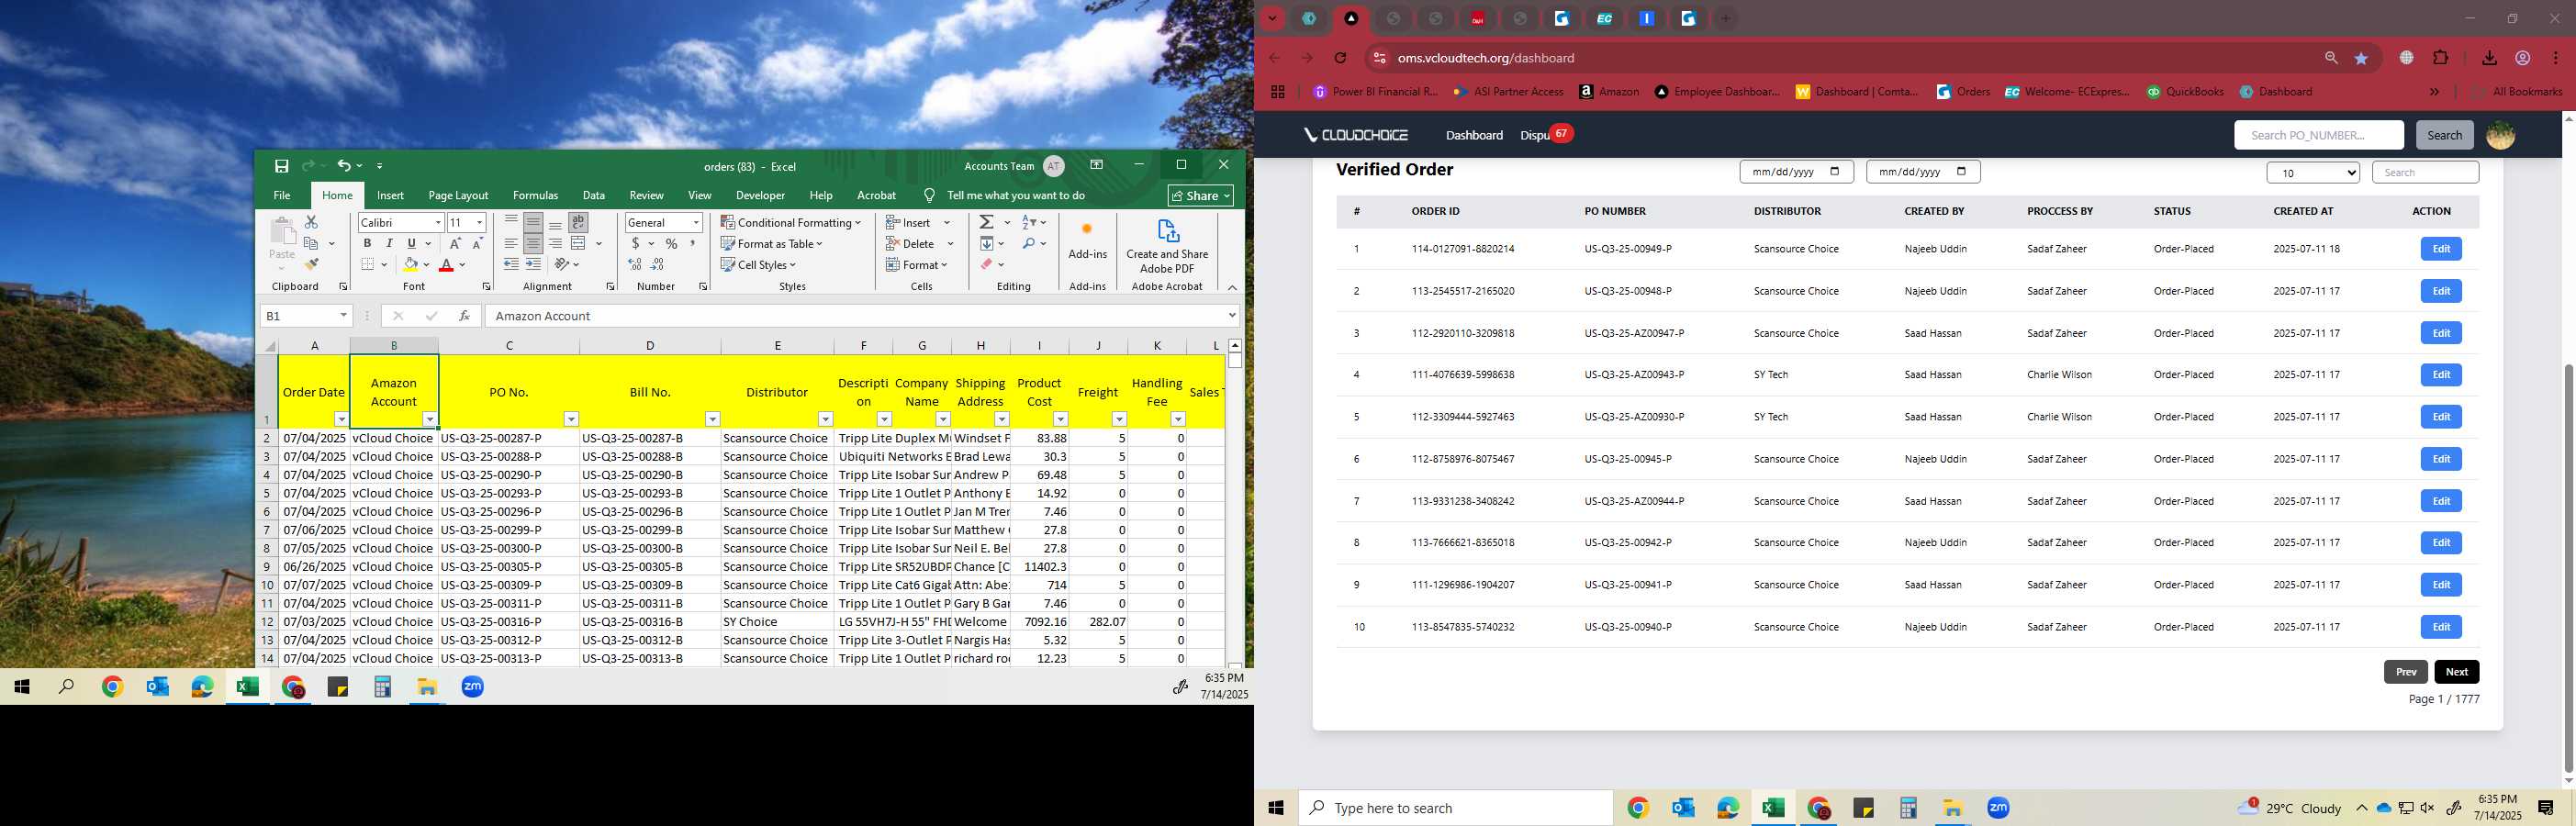Image resolution: width=2576 pixels, height=826 pixels.
Task: Select cell US-Q3-25-00316-P
Action: point(508,622)
